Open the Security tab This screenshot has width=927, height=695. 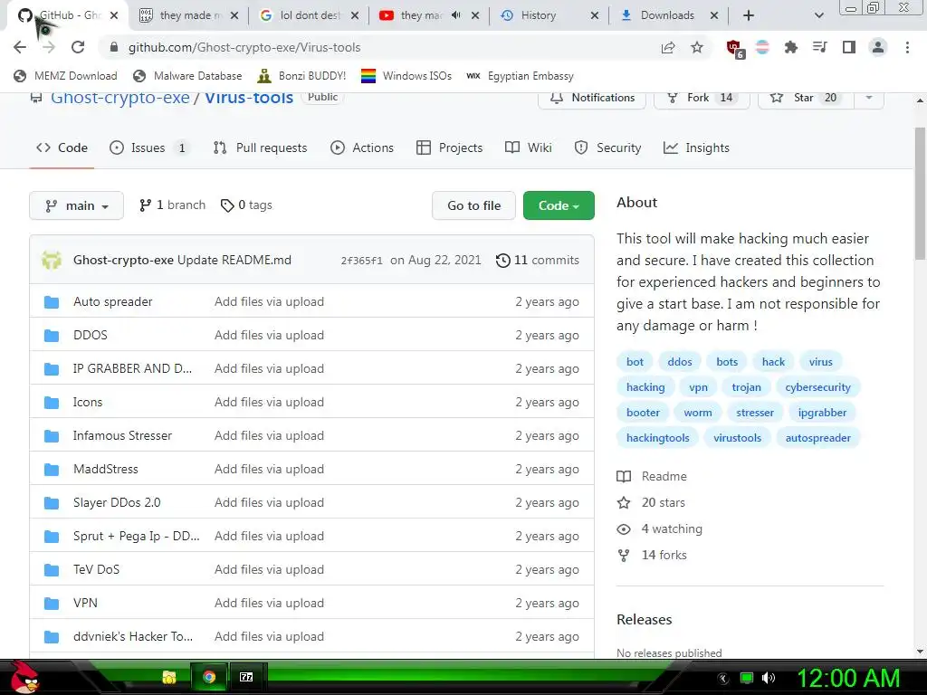607,148
